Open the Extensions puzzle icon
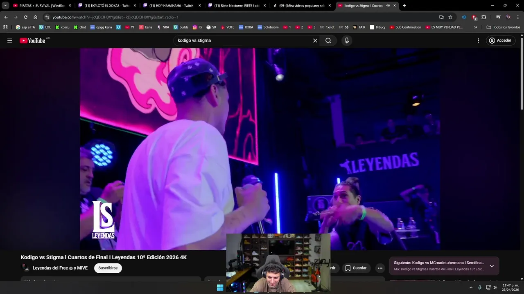The width and height of the screenshot is (524, 294). click(484, 17)
